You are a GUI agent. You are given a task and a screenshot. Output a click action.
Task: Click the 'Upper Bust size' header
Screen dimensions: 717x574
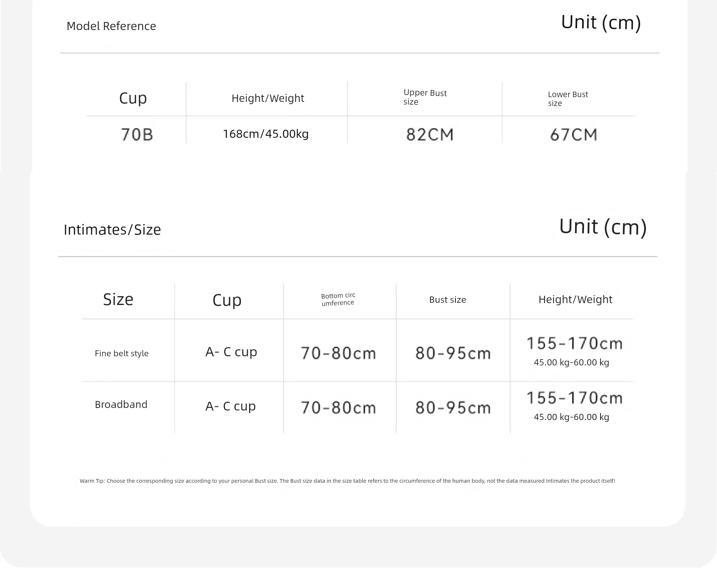pos(425,97)
